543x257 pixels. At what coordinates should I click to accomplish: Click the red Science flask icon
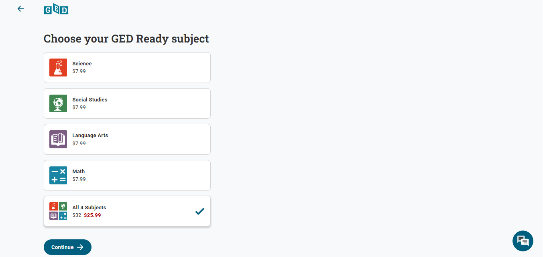[58, 67]
